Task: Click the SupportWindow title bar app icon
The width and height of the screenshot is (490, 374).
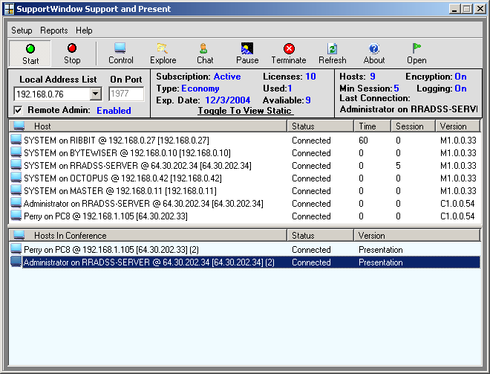Action: [x=10, y=9]
